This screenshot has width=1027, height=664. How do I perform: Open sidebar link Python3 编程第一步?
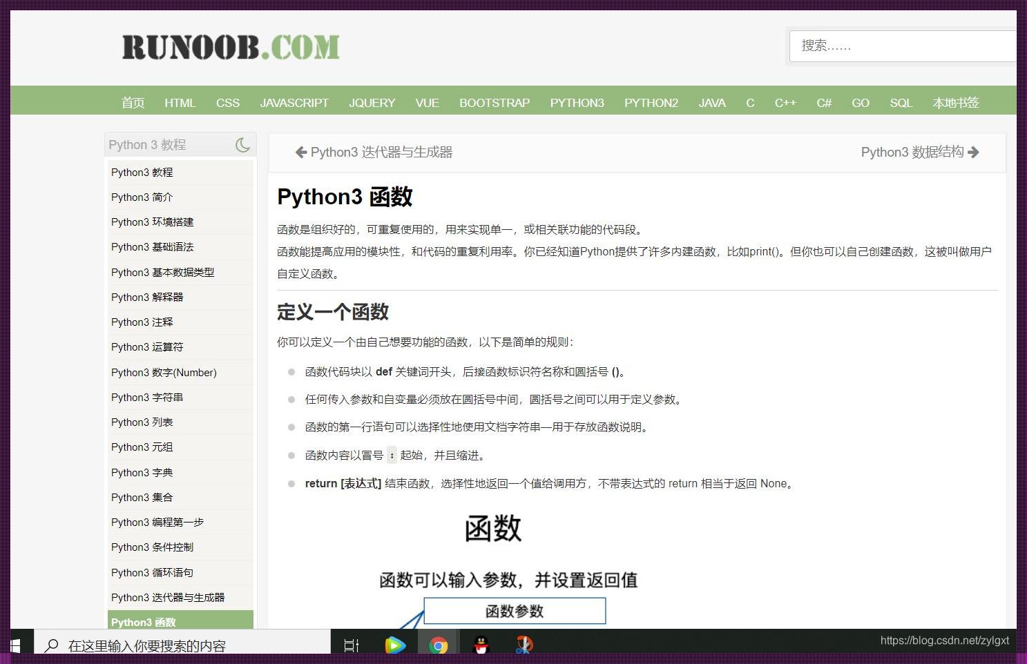157,522
